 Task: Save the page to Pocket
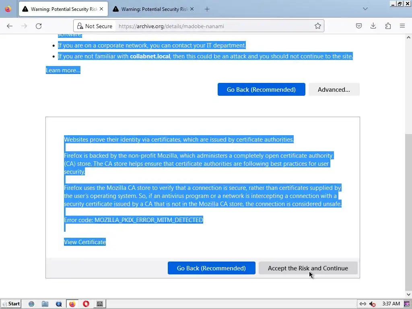pos(358,26)
